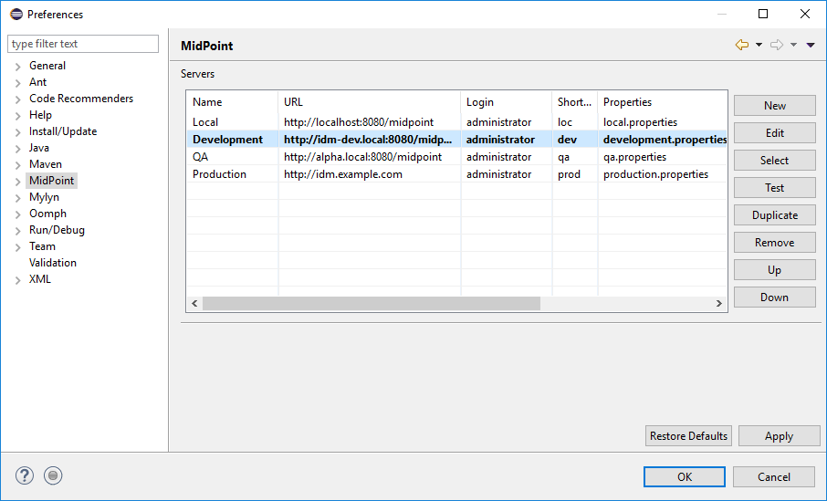Open Code Recommenders preferences
This screenshot has width=827, height=501.
[81, 98]
